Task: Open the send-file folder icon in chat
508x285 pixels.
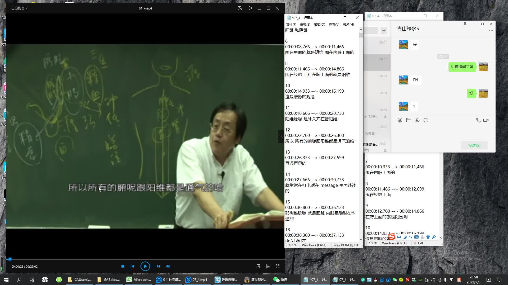Action: 409,120
